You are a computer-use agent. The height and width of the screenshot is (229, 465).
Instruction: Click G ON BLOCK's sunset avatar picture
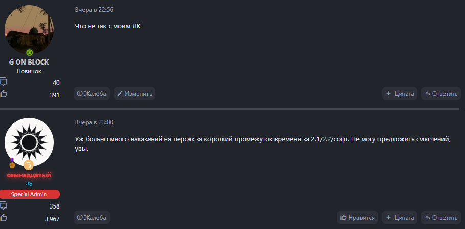(29, 29)
